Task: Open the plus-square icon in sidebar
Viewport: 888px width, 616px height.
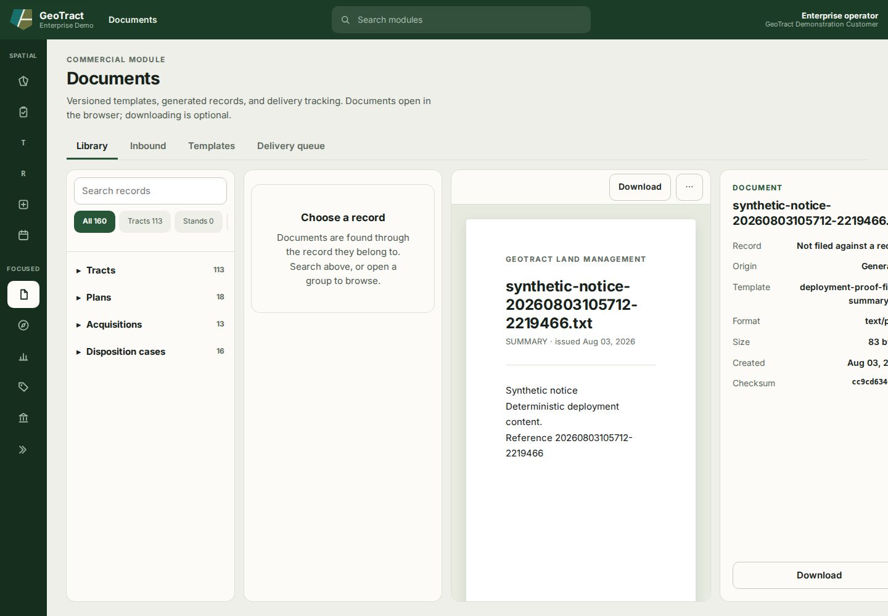Action: (x=23, y=205)
